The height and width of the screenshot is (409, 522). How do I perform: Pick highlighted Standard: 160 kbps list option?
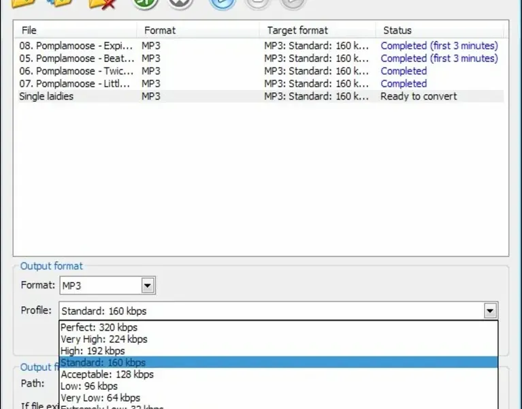278,363
